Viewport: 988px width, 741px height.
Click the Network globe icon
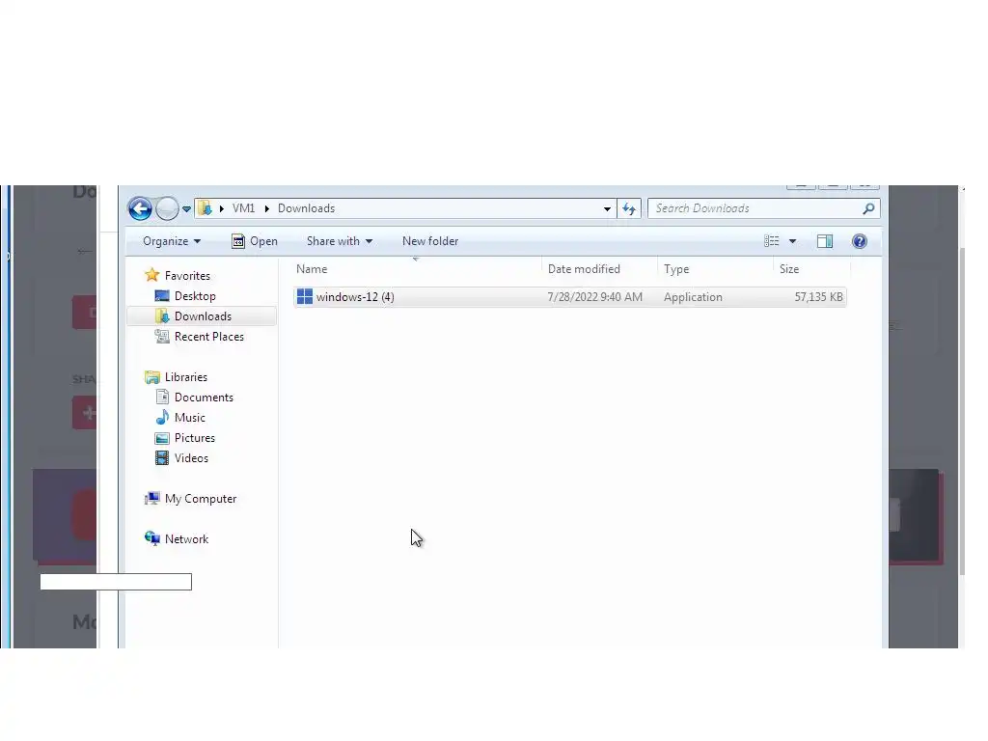click(151, 538)
